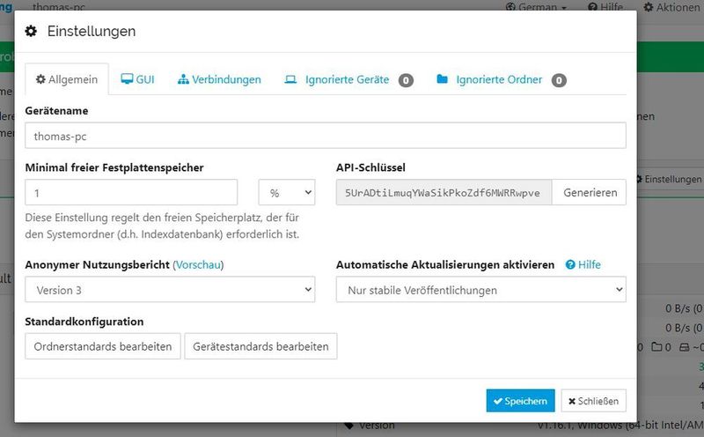Click the 0 badge next to Ignorierte Ordner
704x437 pixels.
coord(559,80)
